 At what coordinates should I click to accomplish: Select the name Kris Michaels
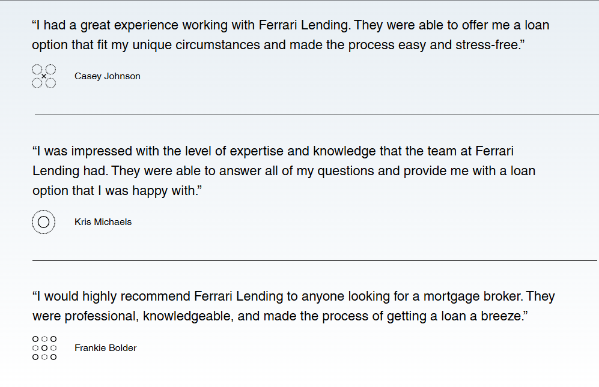coord(103,222)
